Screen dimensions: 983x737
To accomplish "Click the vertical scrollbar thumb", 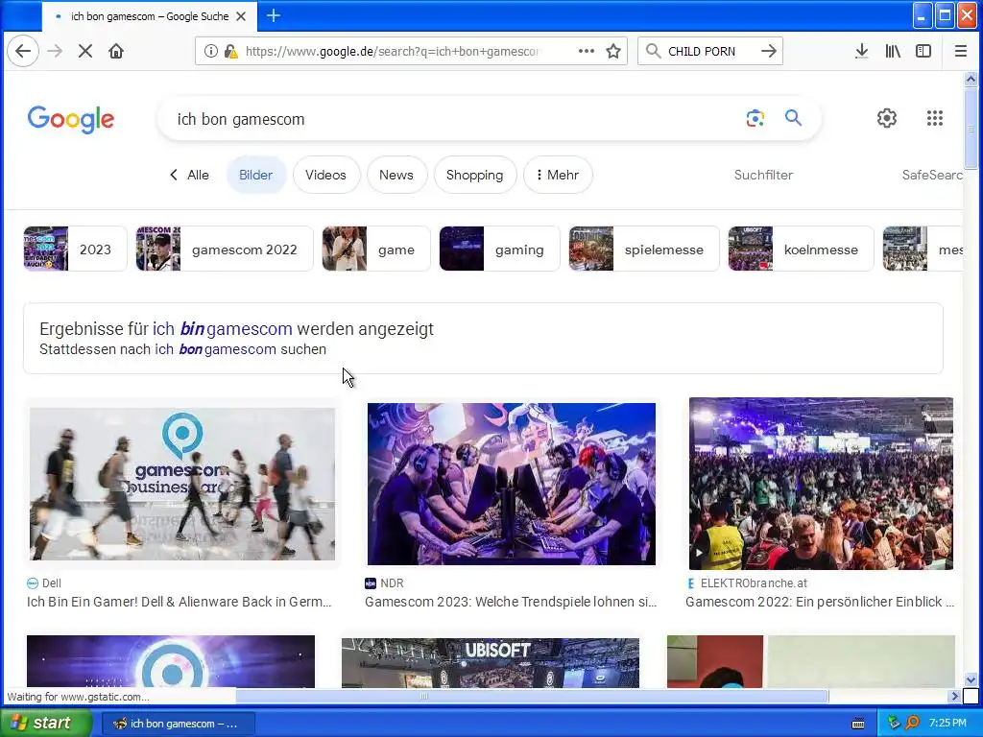I will tap(971, 129).
